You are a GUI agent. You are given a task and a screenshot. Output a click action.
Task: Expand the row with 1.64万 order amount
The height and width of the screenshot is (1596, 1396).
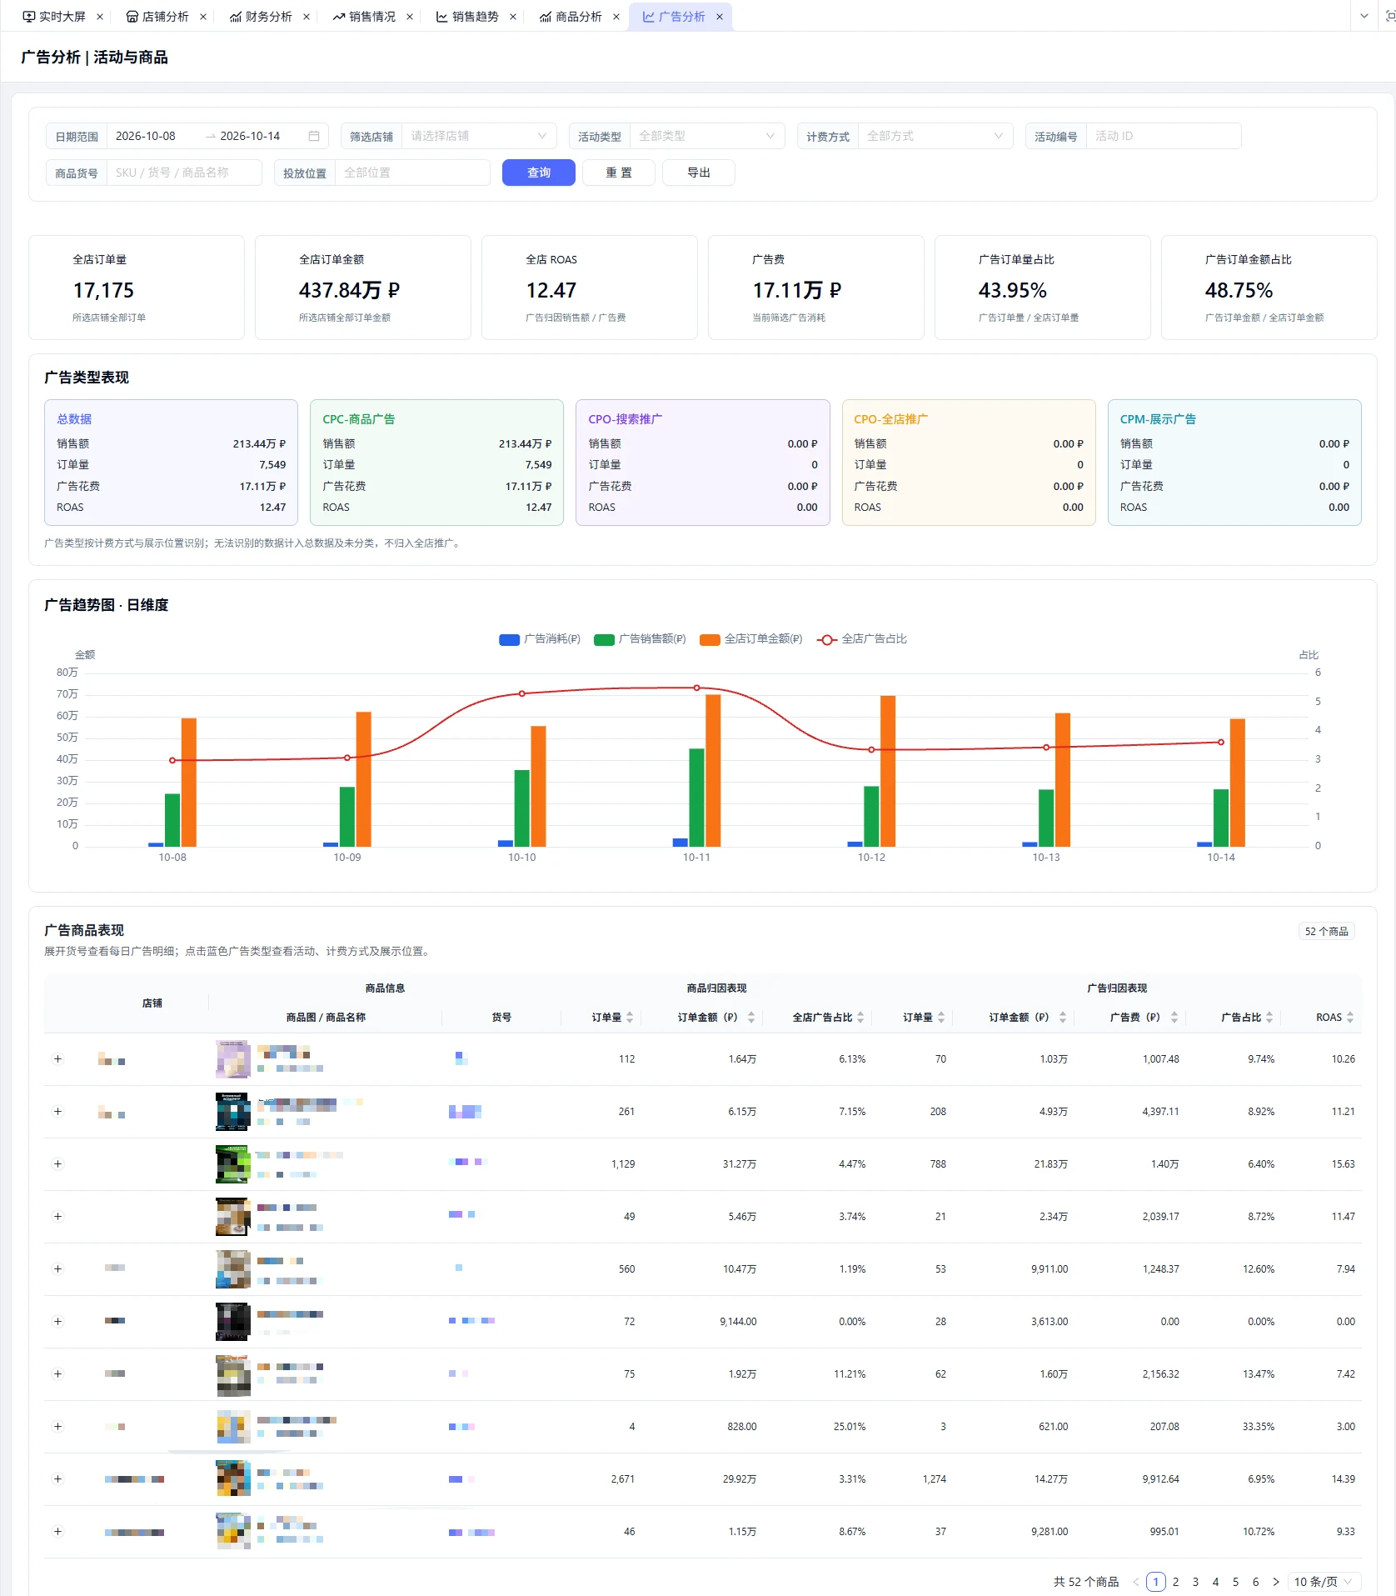point(58,1059)
